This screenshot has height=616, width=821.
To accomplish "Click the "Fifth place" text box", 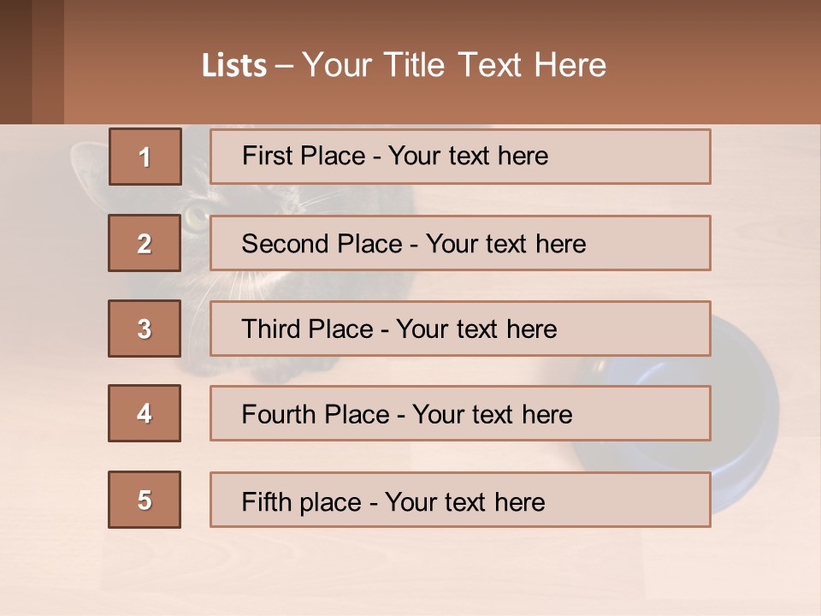I will (460, 500).
